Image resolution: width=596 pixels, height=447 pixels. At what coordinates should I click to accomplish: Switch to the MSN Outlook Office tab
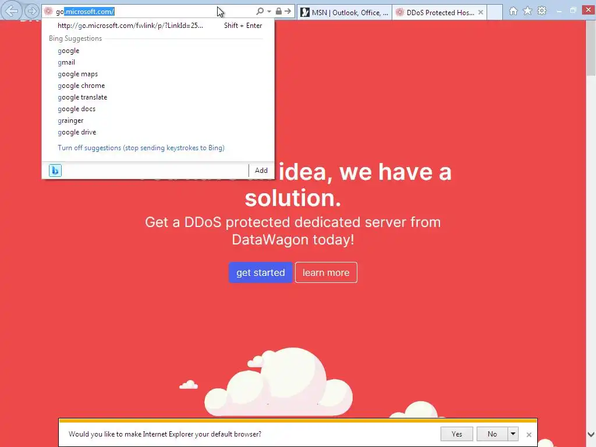(345, 13)
